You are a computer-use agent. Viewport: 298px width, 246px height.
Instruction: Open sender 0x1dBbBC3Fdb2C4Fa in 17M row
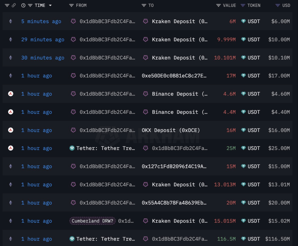point(107,76)
